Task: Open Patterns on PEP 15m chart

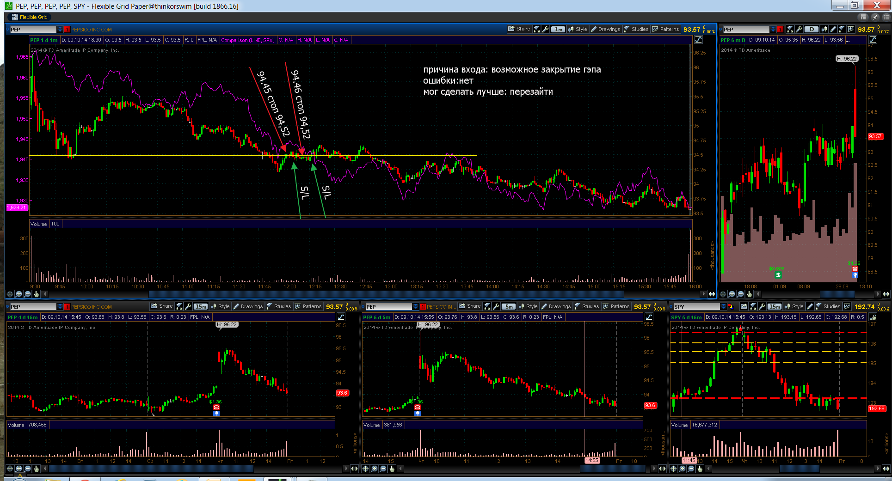Action: [308, 306]
